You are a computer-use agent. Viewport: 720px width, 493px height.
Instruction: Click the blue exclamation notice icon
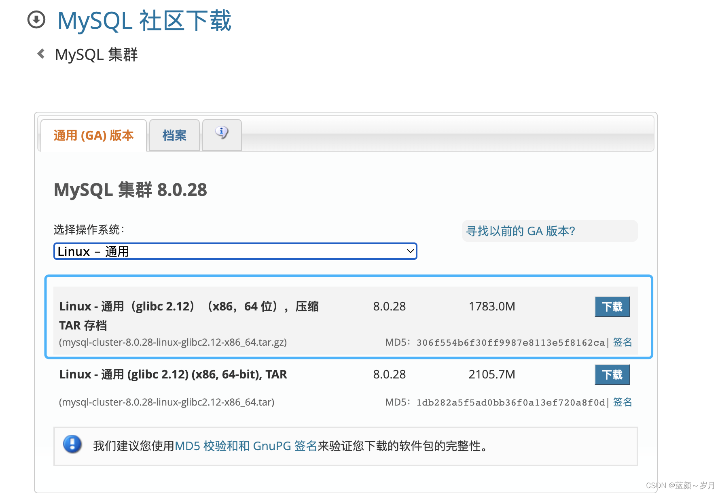[72, 444]
